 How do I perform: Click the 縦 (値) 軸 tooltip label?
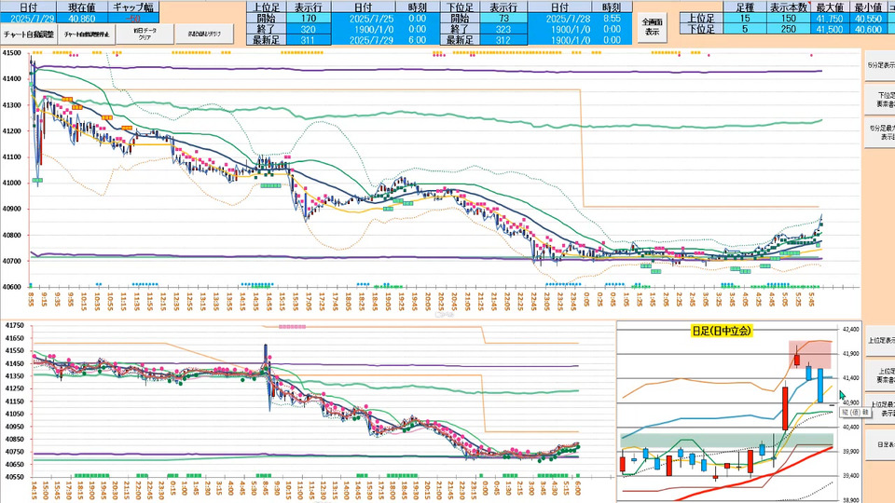click(855, 413)
